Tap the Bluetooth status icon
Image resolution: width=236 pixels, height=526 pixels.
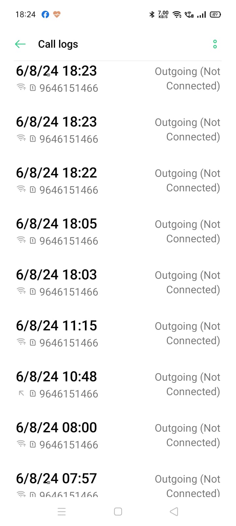[151, 14]
